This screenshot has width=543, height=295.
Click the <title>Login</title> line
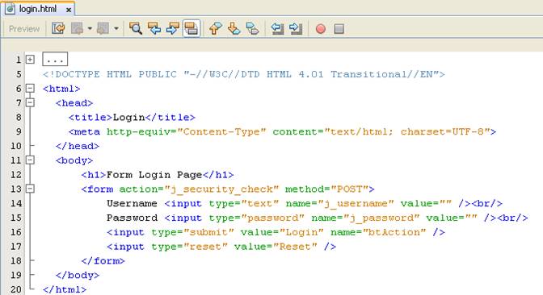tap(132, 118)
